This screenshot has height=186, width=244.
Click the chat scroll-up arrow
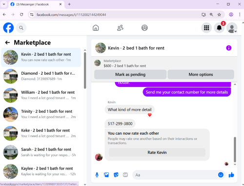235,84
